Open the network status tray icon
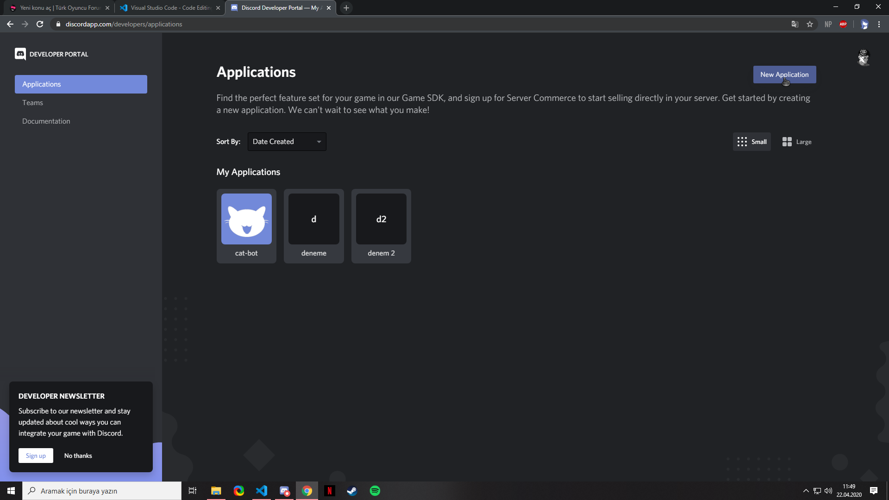The image size is (889, 500). tap(817, 491)
